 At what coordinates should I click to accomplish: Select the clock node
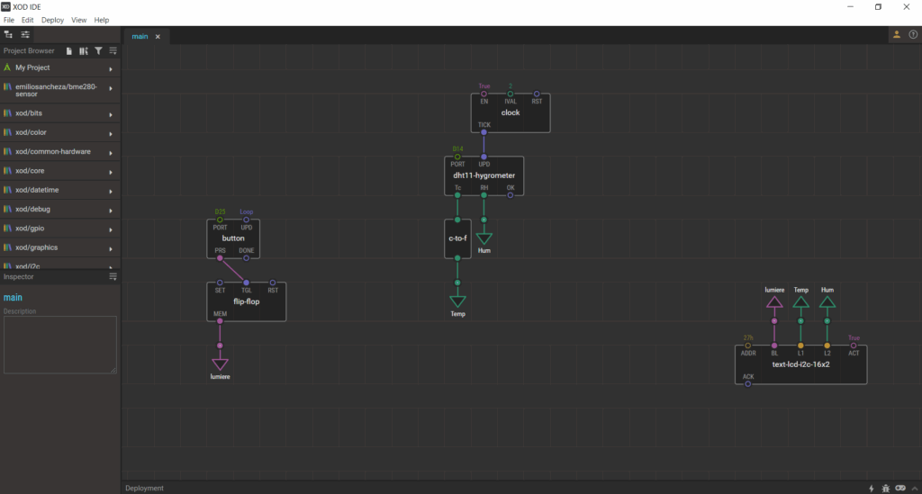pyautogui.click(x=511, y=112)
